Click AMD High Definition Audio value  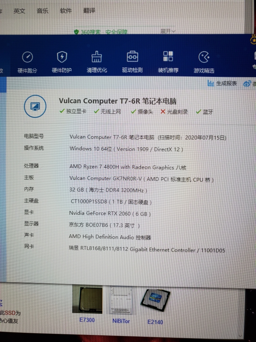(x=110, y=237)
